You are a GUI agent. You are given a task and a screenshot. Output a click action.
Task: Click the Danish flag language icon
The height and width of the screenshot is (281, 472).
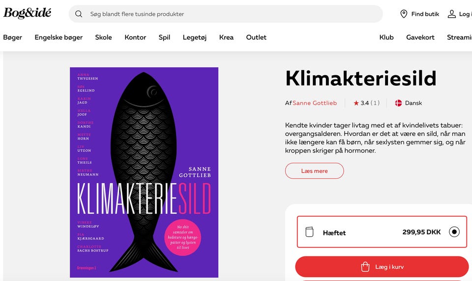click(399, 103)
